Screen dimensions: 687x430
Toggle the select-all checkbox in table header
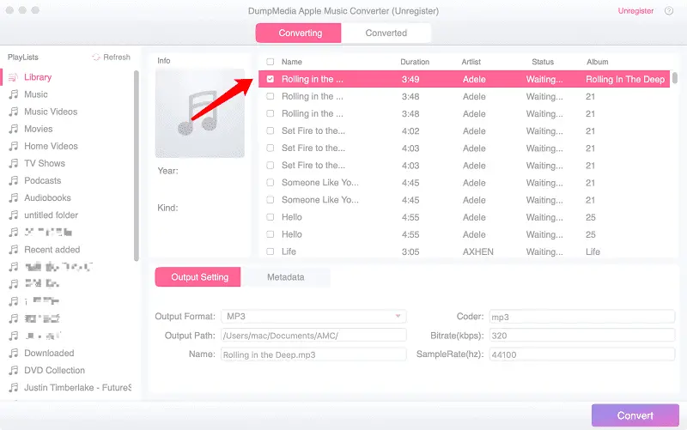(271, 62)
